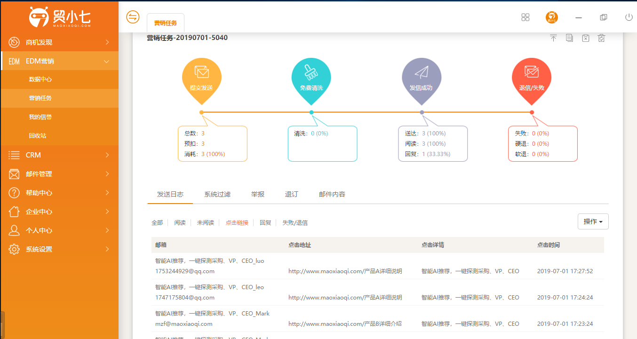Click time 2019-07-01 17:24:24
The image size is (637, 339).
565,298
